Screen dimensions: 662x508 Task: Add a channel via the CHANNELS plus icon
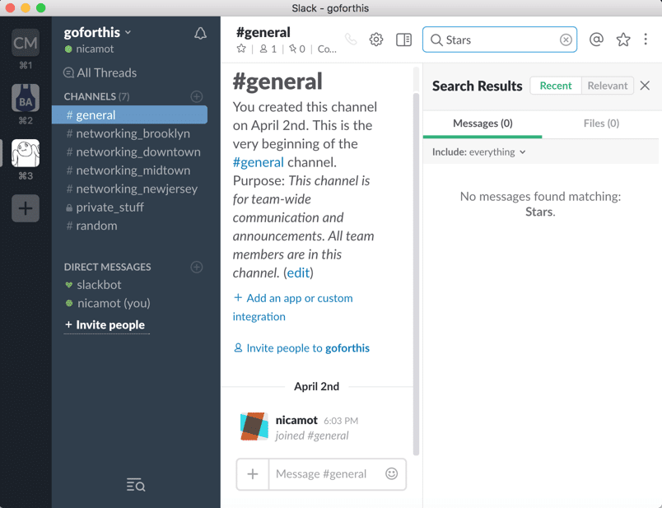(x=196, y=96)
